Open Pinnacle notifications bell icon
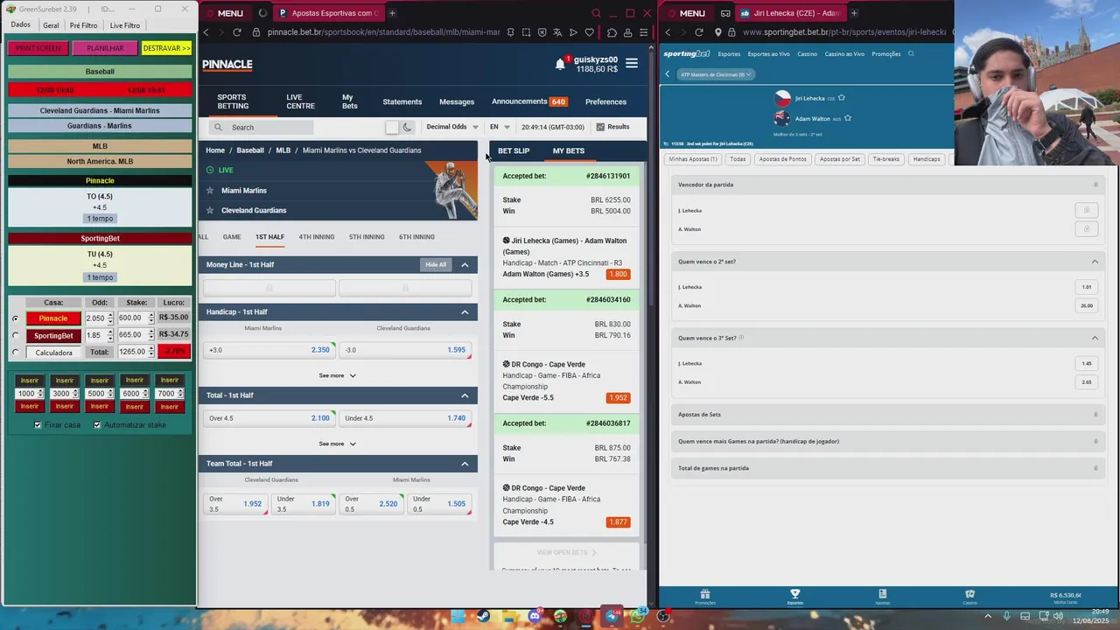1120x630 pixels. [560, 64]
